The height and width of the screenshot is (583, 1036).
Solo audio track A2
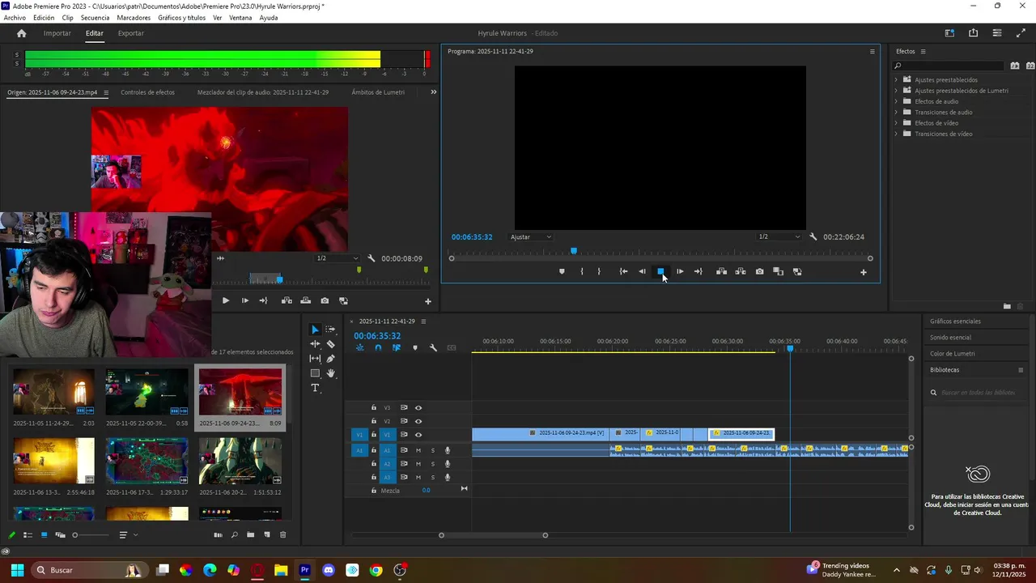(x=433, y=464)
